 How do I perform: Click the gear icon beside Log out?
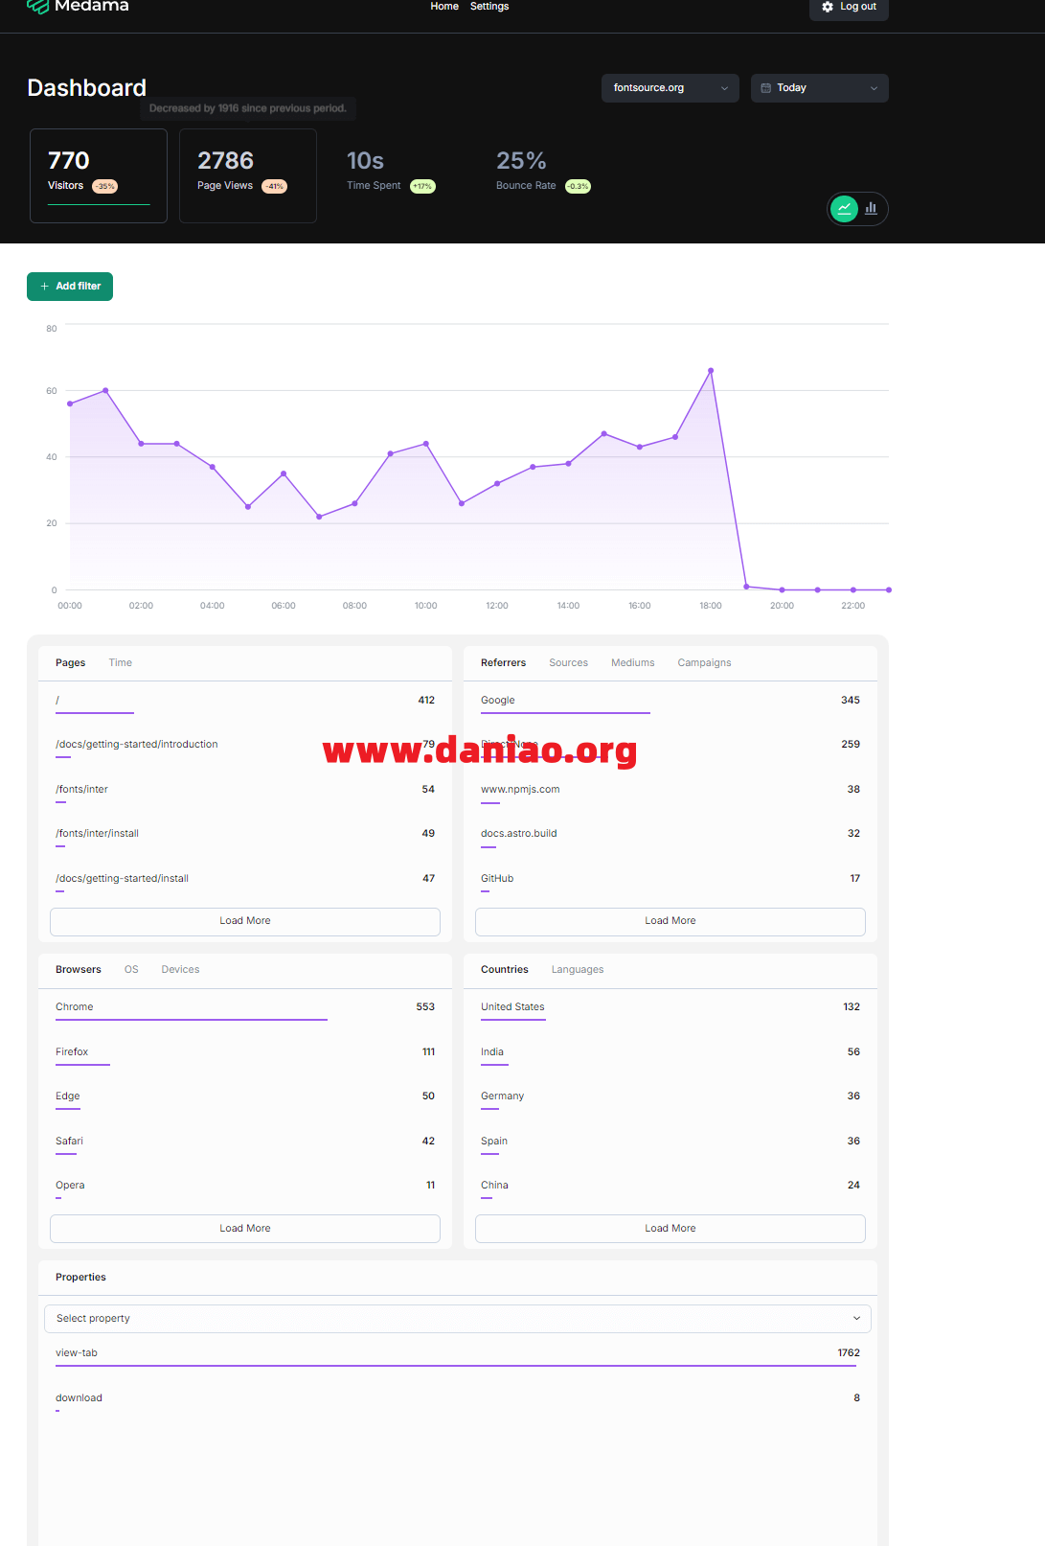click(828, 7)
